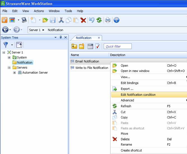Open the View menu
The width and height of the screenshot is (187, 154).
click(26, 11)
